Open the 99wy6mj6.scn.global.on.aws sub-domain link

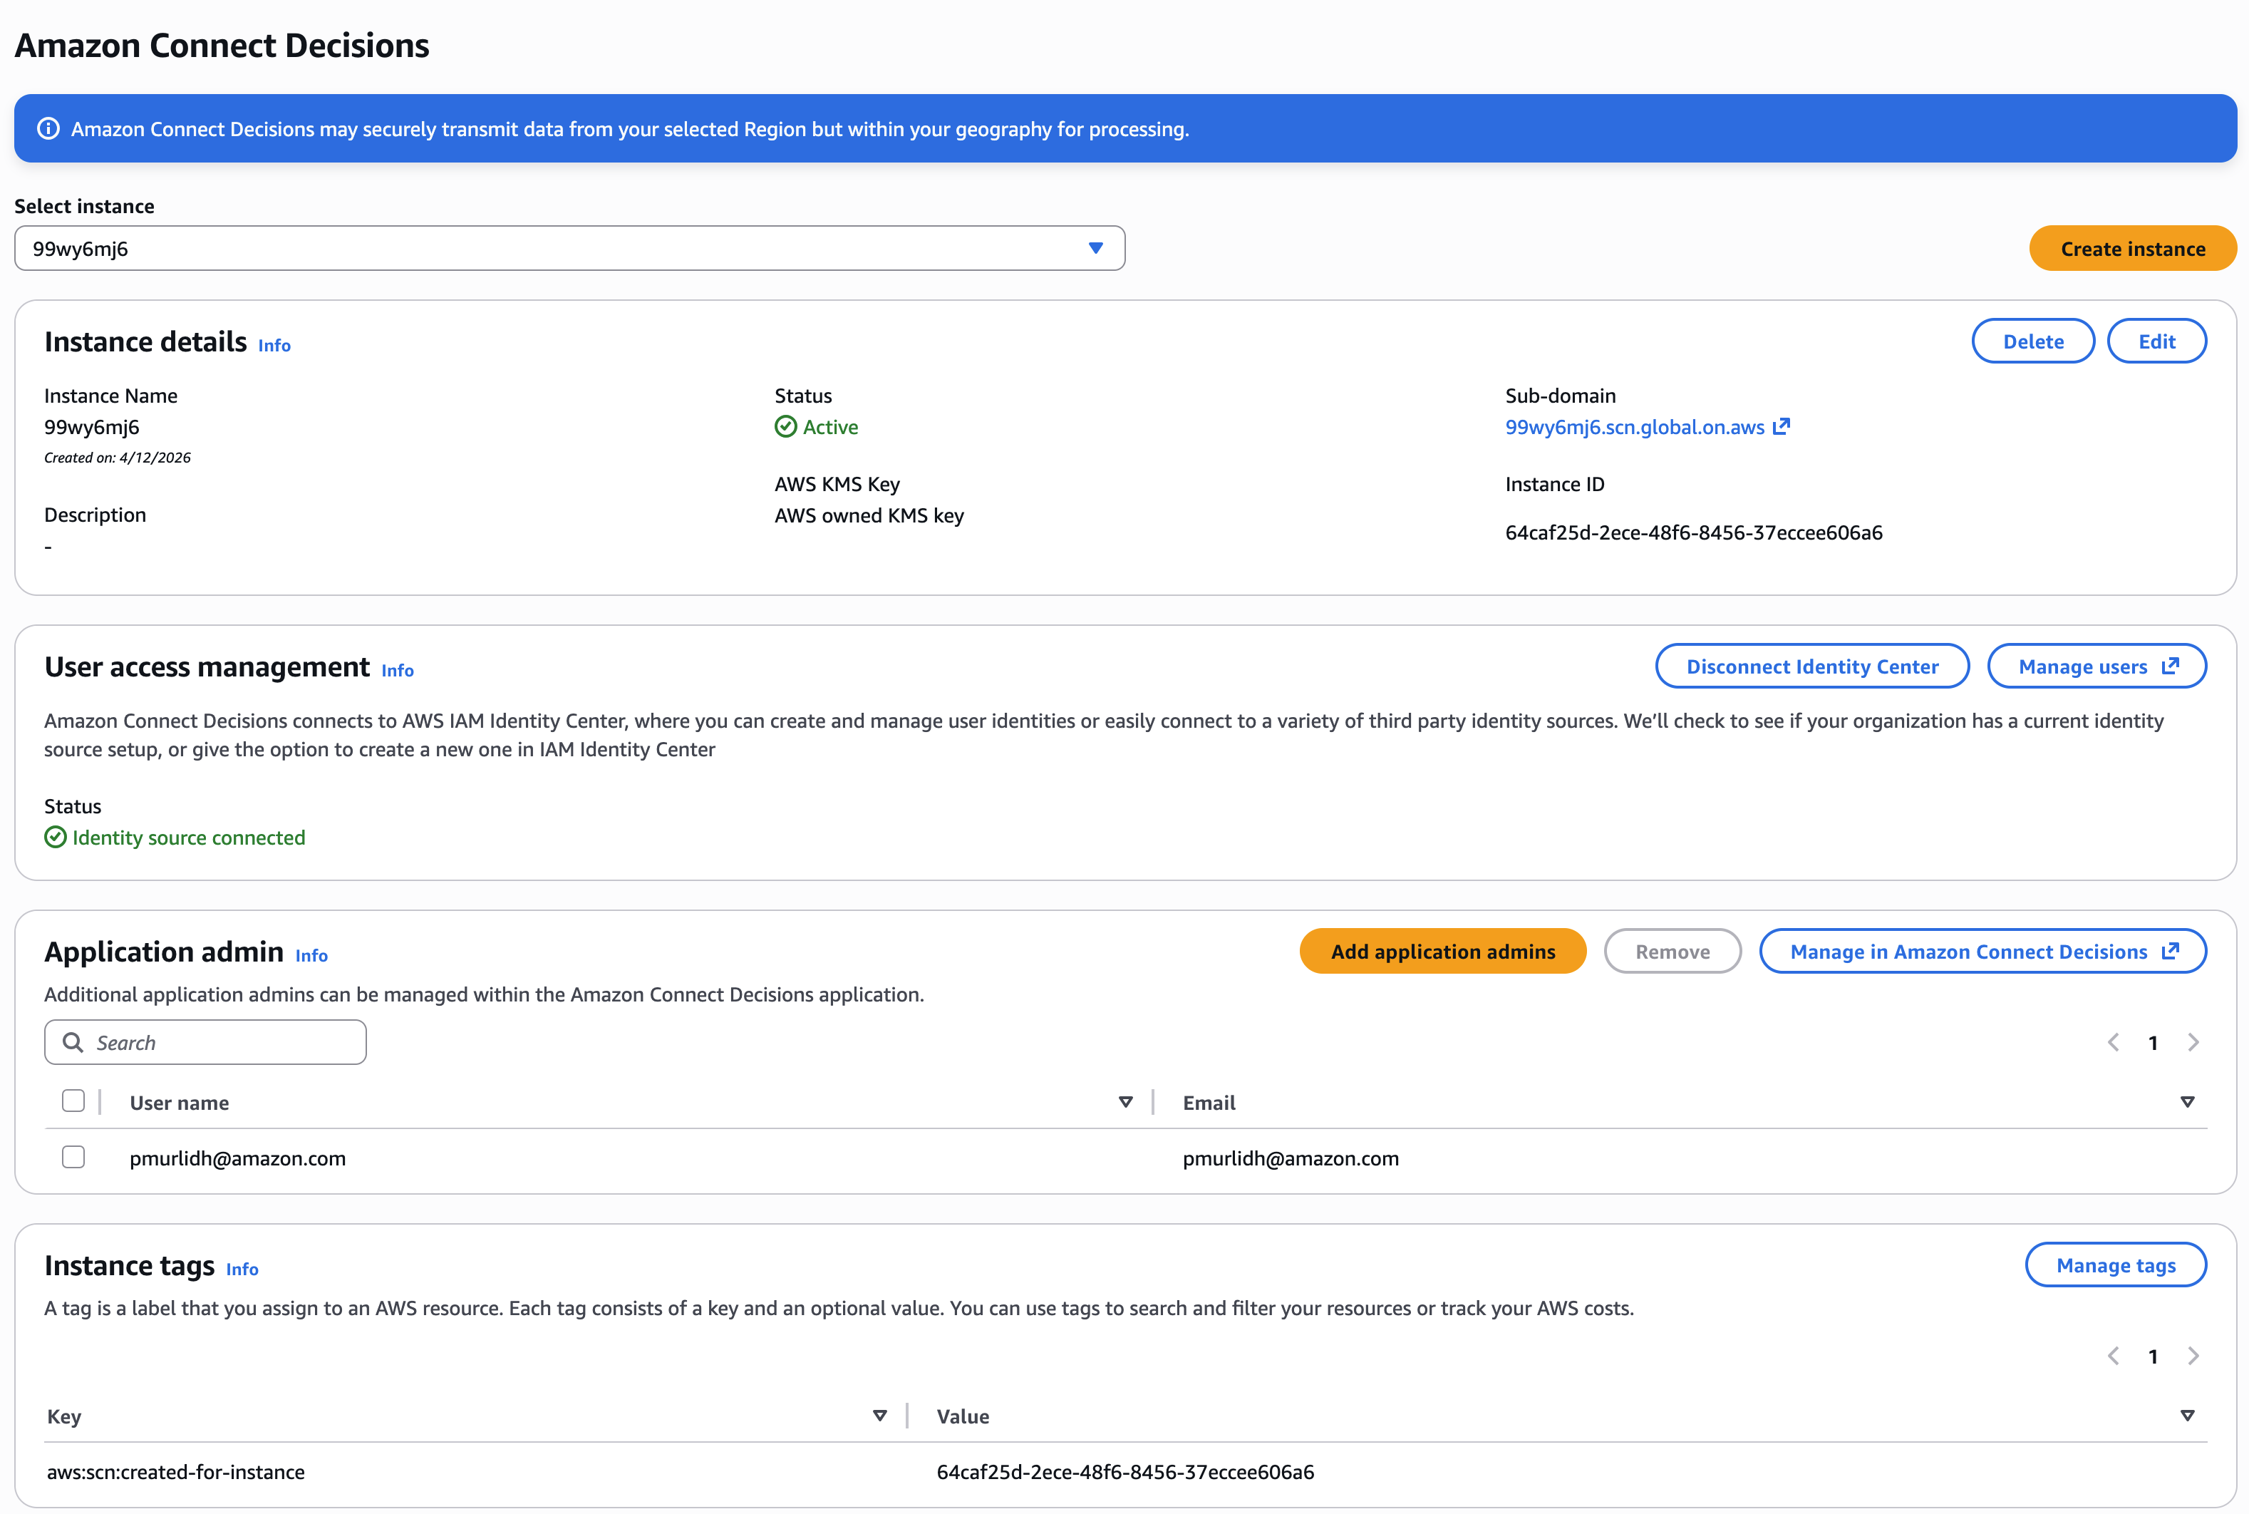pyautogui.click(x=1634, y=427)
